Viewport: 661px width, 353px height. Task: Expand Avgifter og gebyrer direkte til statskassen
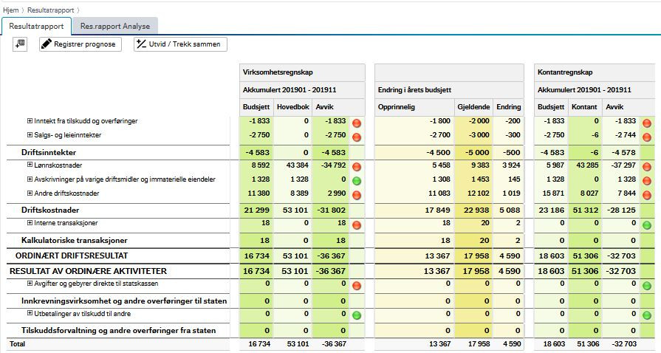click(30, 284)
